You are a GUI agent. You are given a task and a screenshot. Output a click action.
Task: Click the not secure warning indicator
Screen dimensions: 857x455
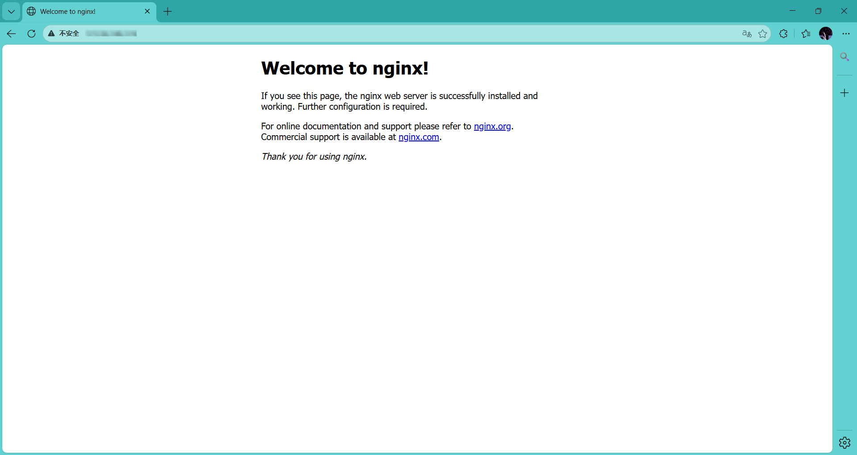[x=64, y=33]
